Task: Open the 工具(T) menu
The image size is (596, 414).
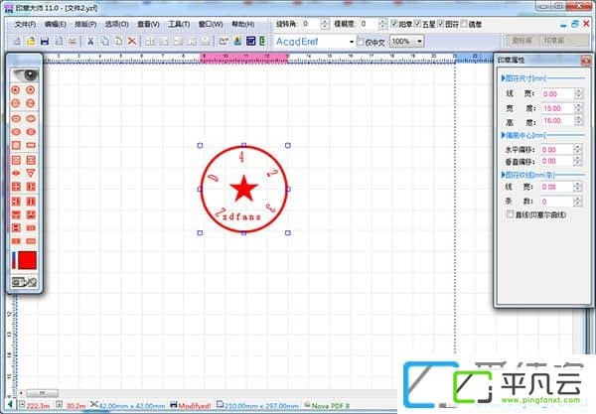Action: 179,24
